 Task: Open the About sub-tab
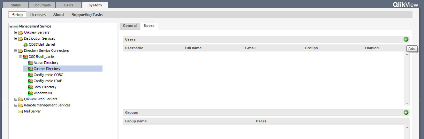(59, 15)
